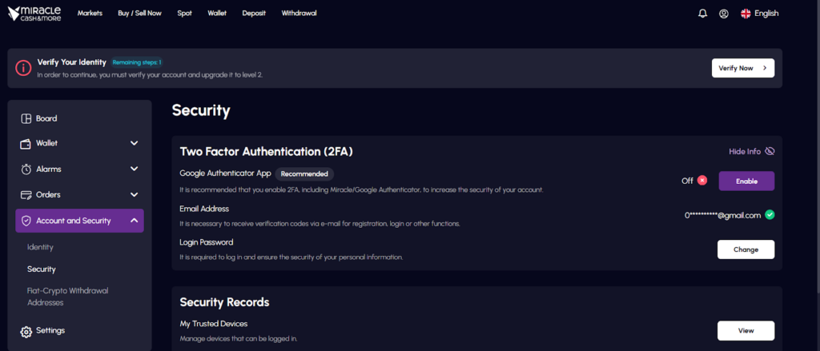Image resolution: width=820 pixels, height=351 pixels.
Task: Go to Withdrawal in top navigation
Action: [x=299, y=14]
